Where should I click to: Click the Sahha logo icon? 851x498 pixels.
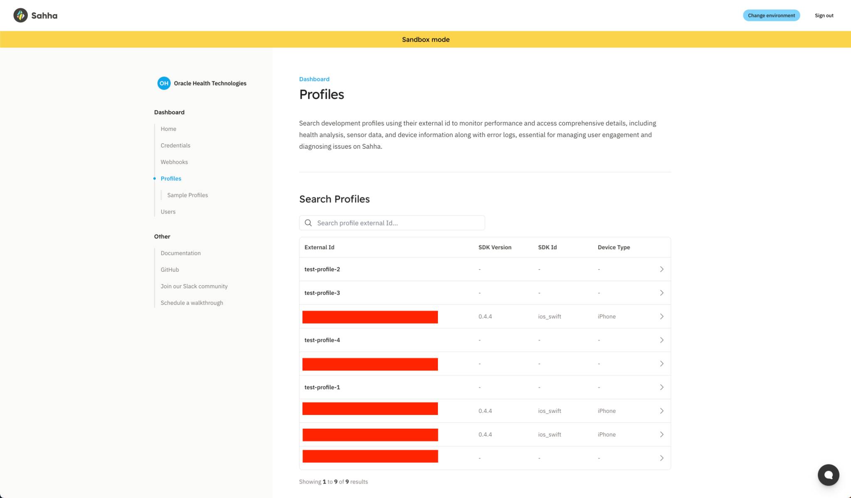tap(20, 15)
